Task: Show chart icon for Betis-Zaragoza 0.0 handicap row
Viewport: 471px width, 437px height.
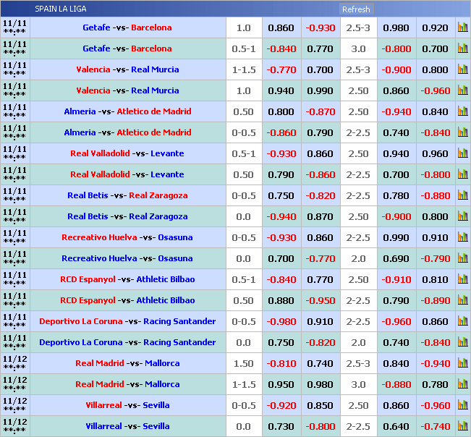Action: coord(462,216)
